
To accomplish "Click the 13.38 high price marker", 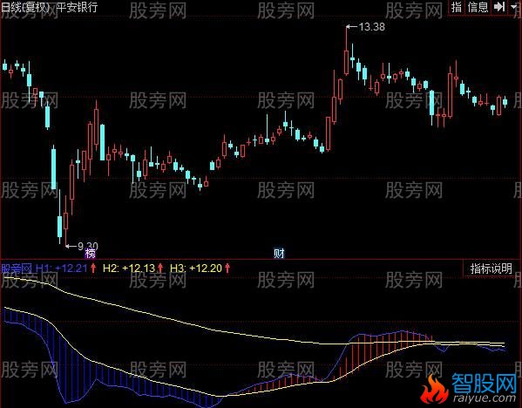I will pyautogui.click(x=365, y=27).
